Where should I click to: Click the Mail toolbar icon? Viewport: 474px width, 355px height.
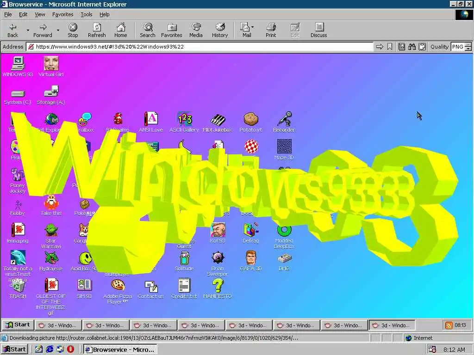(245, 30)
